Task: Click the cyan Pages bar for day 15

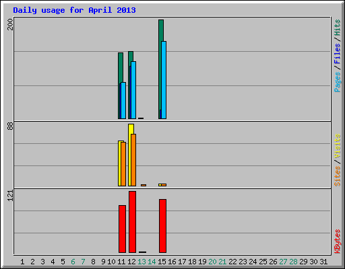Action: coord(164,80)
